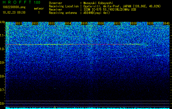
Task: Click the date stamp 10.02.23 09:30
Action: (x=14, y=13)
